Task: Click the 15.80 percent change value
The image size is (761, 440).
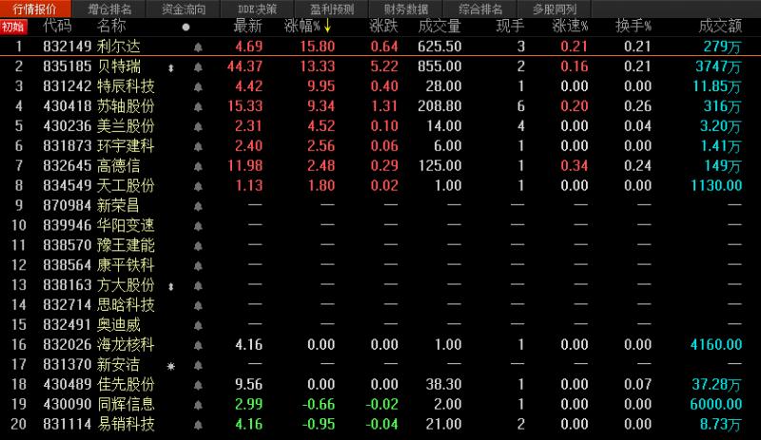Action: [318, 47]
